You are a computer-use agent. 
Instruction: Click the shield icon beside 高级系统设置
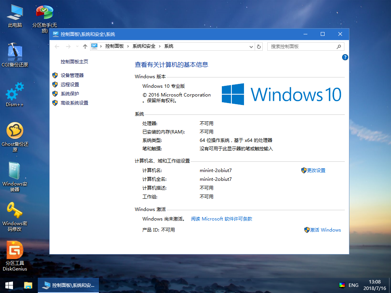55,103
